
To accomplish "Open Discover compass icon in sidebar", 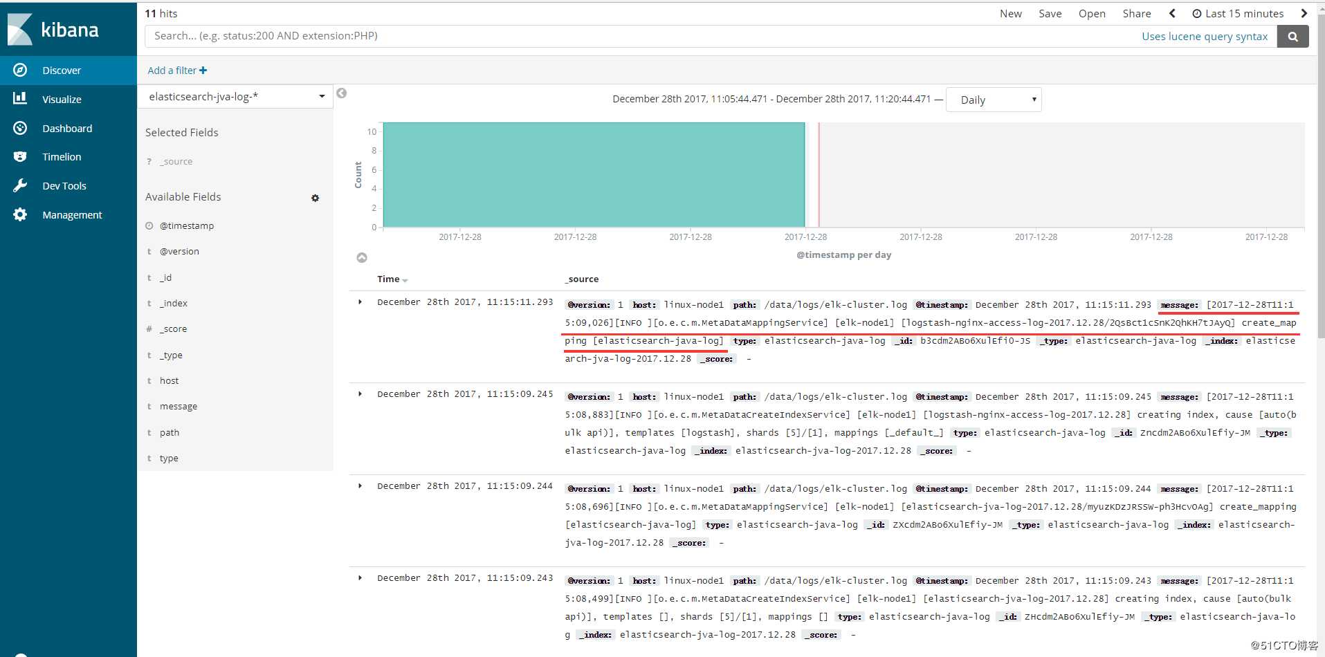I will [x=20, y=70].
